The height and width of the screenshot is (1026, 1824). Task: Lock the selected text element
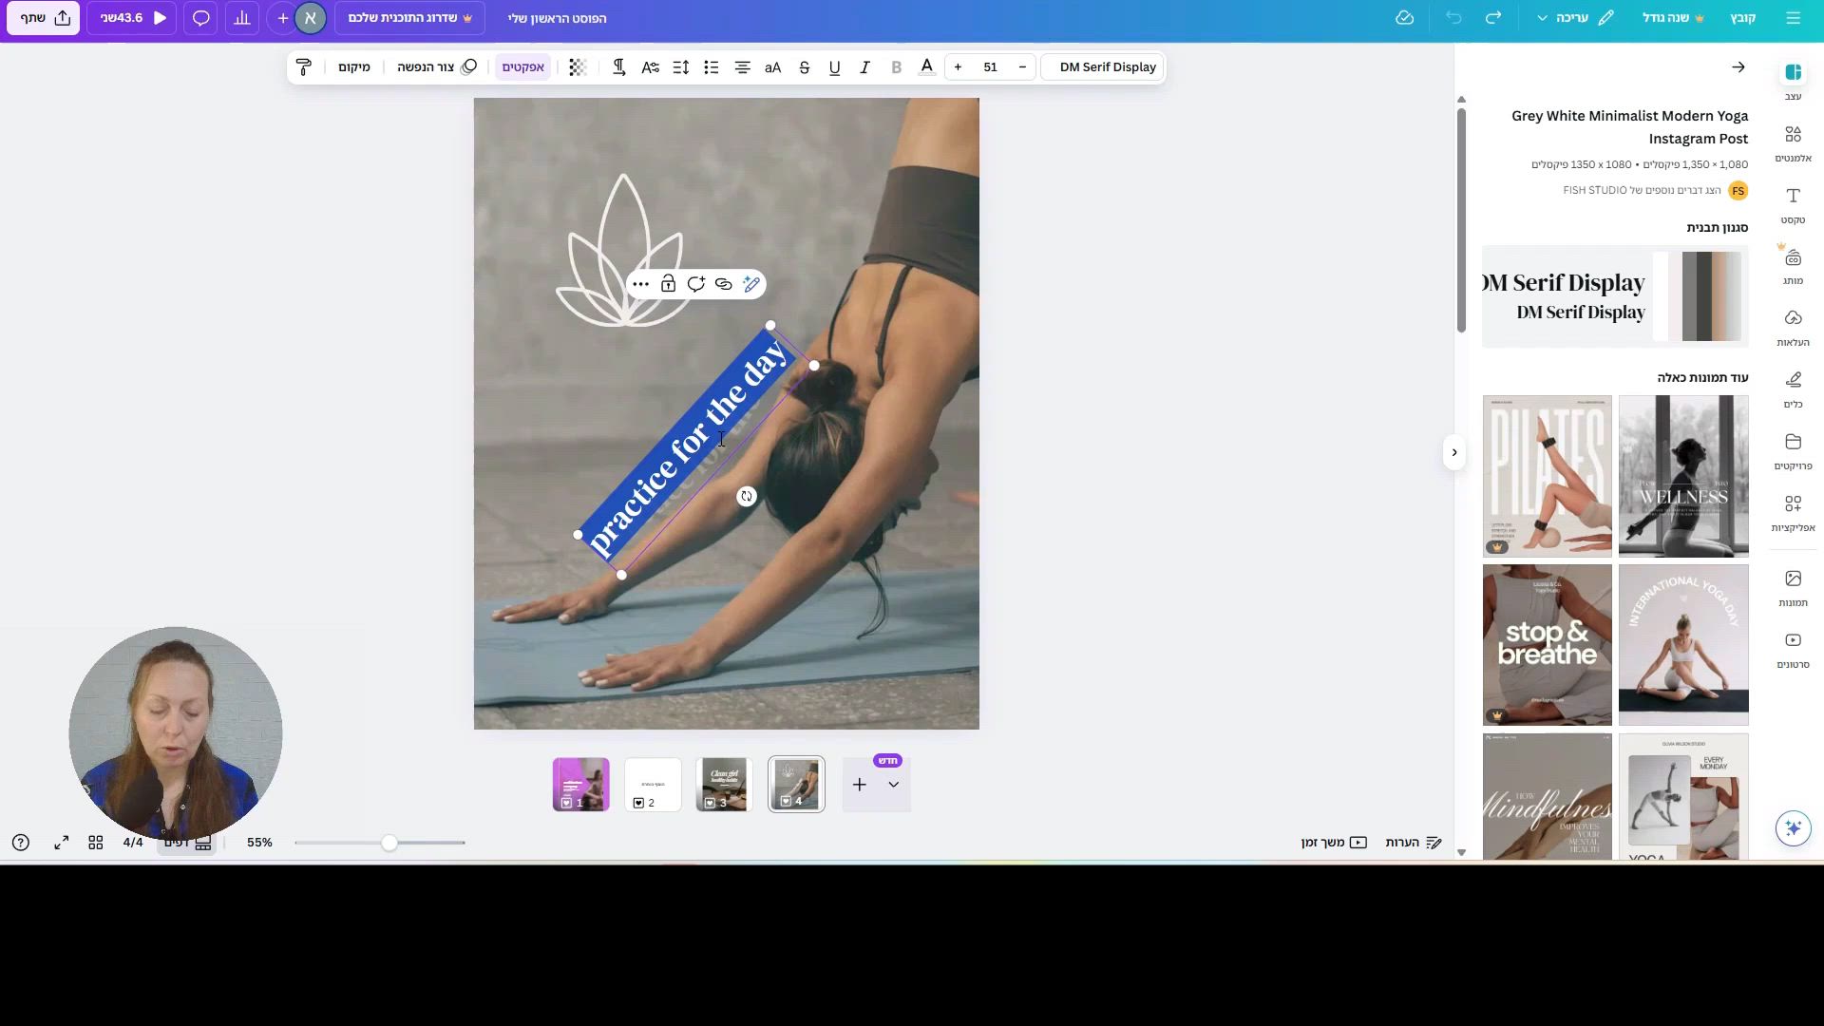pyautogui.click(x=668, y=284)
